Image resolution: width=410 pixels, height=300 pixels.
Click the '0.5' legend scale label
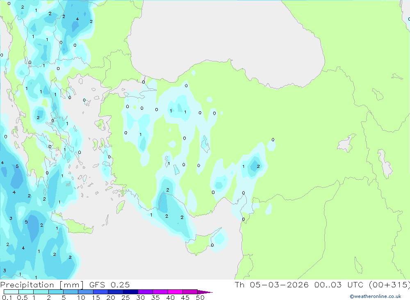pyautogui.click(x=22, y=298)
